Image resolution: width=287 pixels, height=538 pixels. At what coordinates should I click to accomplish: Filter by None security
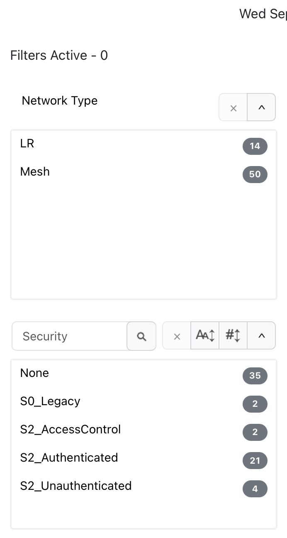143,374
